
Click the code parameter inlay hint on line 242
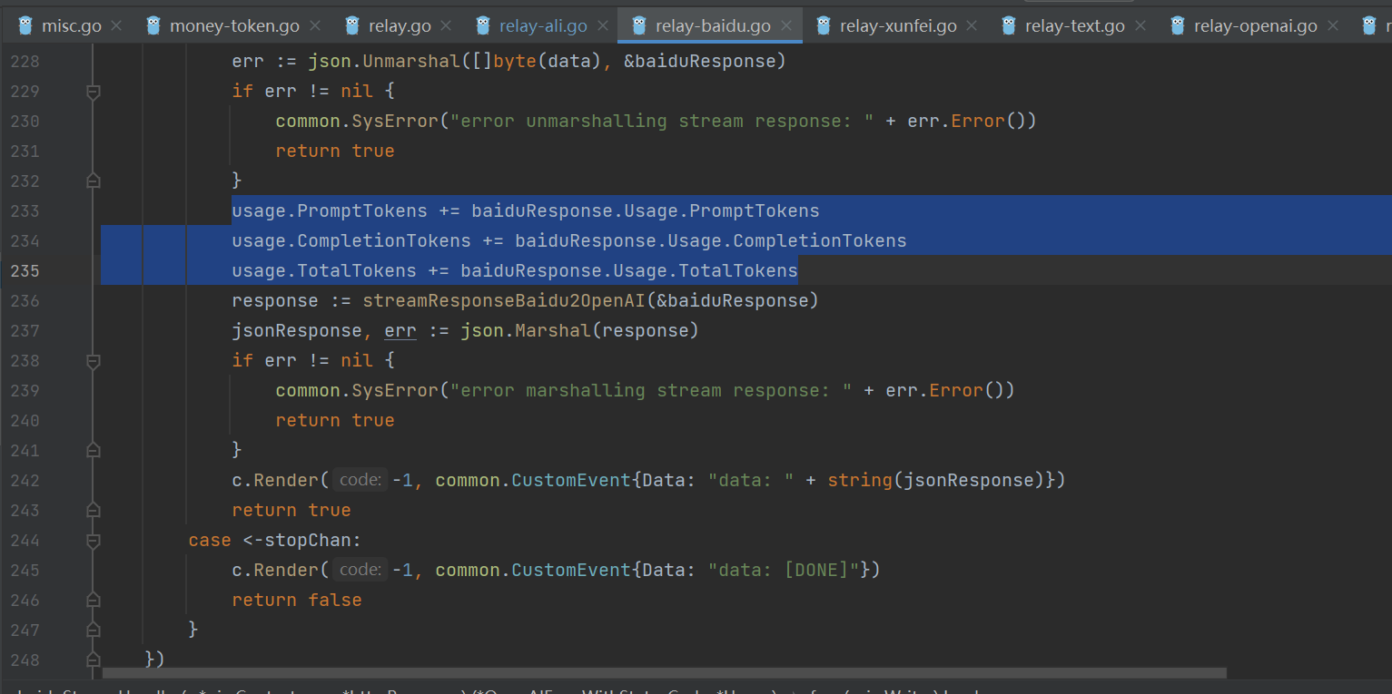click(x=360, y=480)
